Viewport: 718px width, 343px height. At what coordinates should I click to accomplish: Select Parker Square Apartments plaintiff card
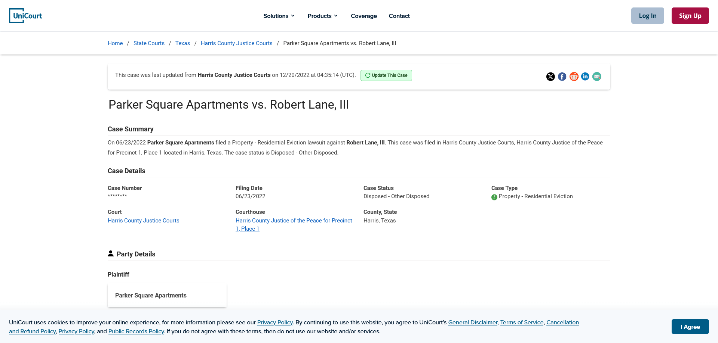(x=167, y=295)
